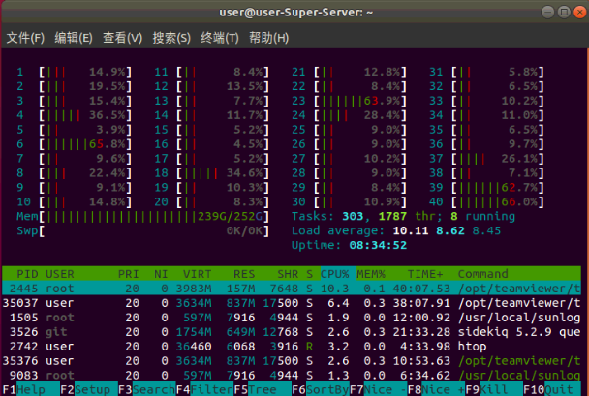Select the sidekiq process row 3526

click(292, 332)
